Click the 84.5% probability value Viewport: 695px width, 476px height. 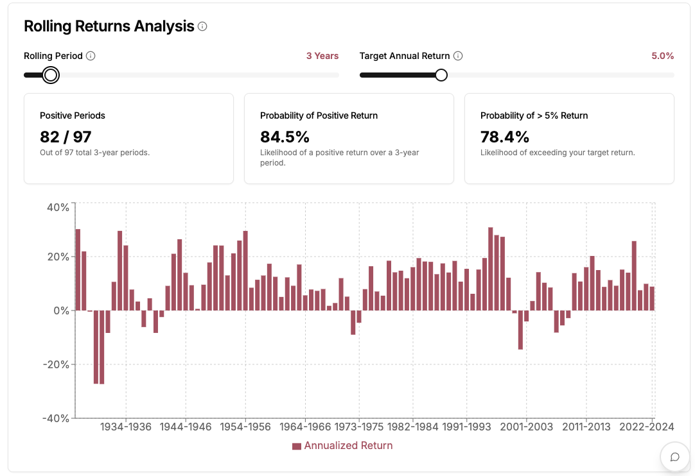click(x=286, y=136)
